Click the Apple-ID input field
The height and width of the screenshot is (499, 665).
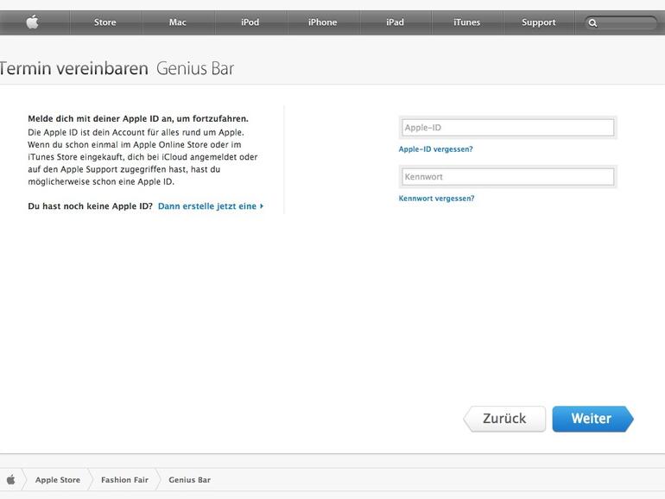(x=508, y=128)
